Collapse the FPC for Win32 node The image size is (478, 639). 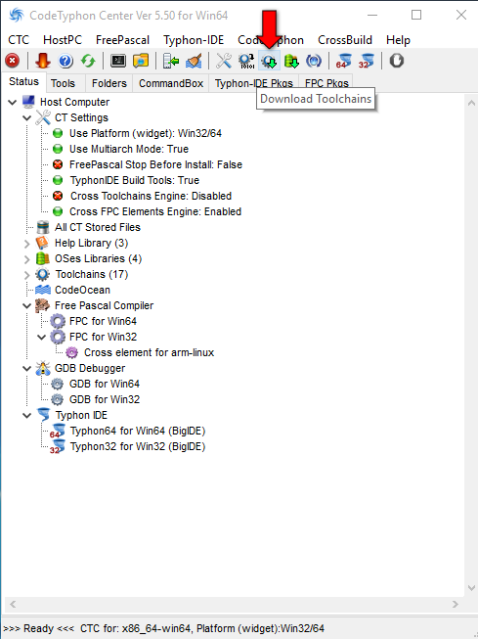click(x=41, y=337)
